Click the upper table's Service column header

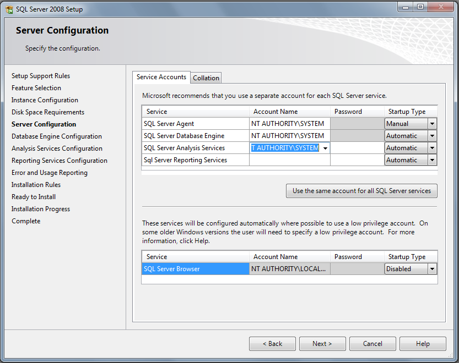point(196,112)
